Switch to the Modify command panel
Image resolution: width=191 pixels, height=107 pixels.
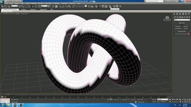pos(177,14)
